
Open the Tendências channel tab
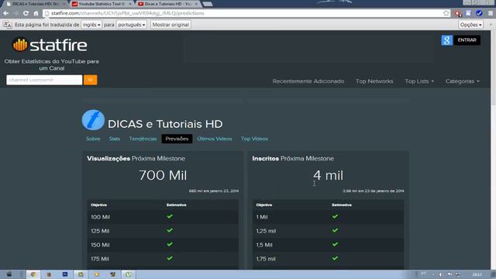[x=143, y=139]
